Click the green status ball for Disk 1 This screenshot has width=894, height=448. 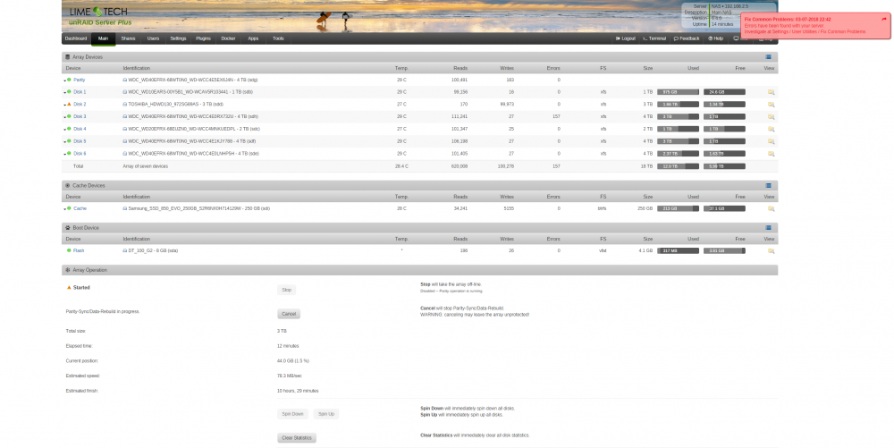(69, 92)
